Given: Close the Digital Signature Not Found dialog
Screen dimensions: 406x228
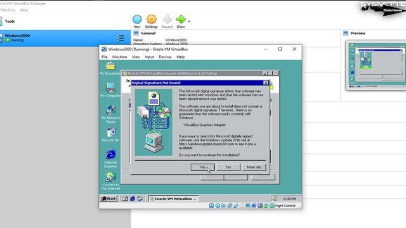Looking at the screenshot, I should (266, 83).
